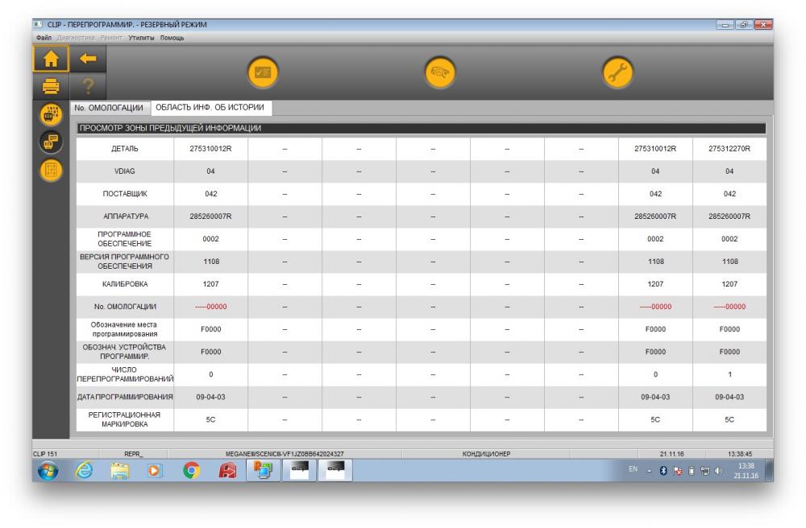This screenshot has height=528, width=806.
Task: Open the Windows Start menu
Action: click(x=48, y=470)
